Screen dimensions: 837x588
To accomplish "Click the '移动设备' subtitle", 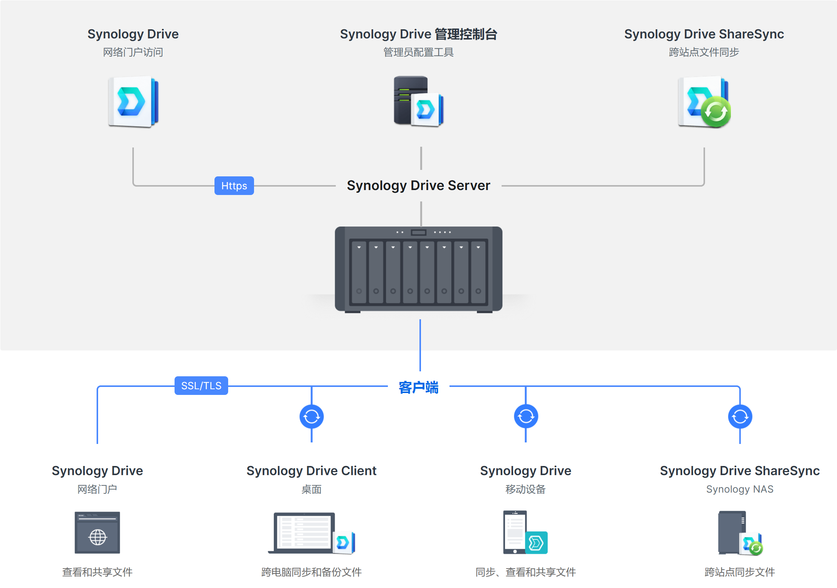I will coord(526,489).
